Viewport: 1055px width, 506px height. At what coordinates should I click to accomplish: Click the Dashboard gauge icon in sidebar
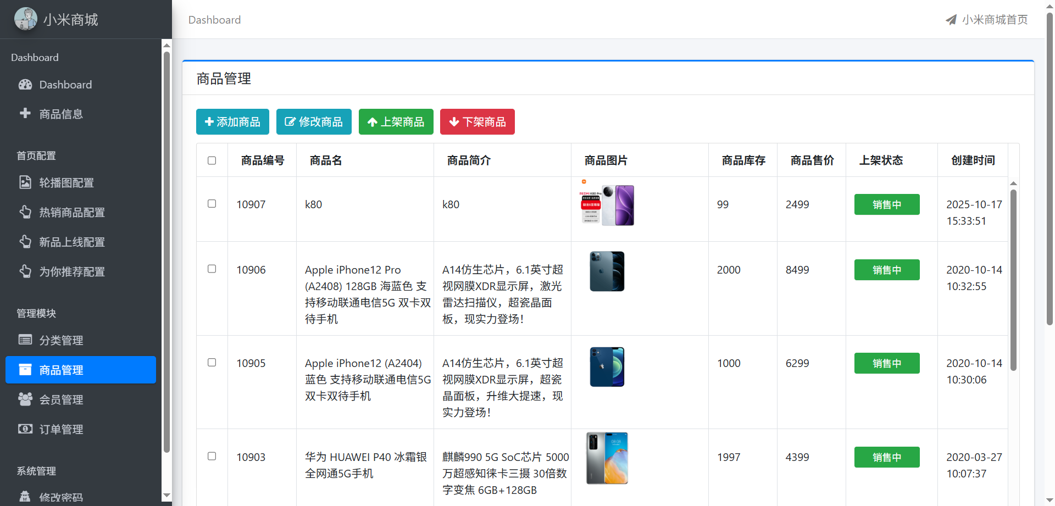click(25, 85)
